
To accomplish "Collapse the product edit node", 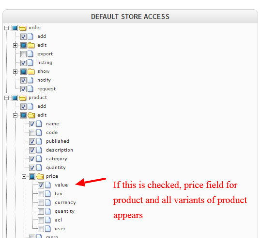I will pyautogui.click(x=15, y=115).
